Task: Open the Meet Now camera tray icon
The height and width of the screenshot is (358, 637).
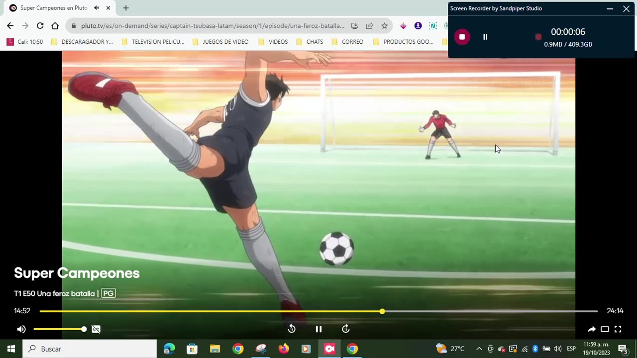Action: coord(490,349)
